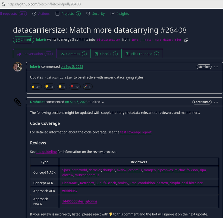Switch to the Checks tab
The width and height of the screenshot is (223, 218).
[106, 54]
